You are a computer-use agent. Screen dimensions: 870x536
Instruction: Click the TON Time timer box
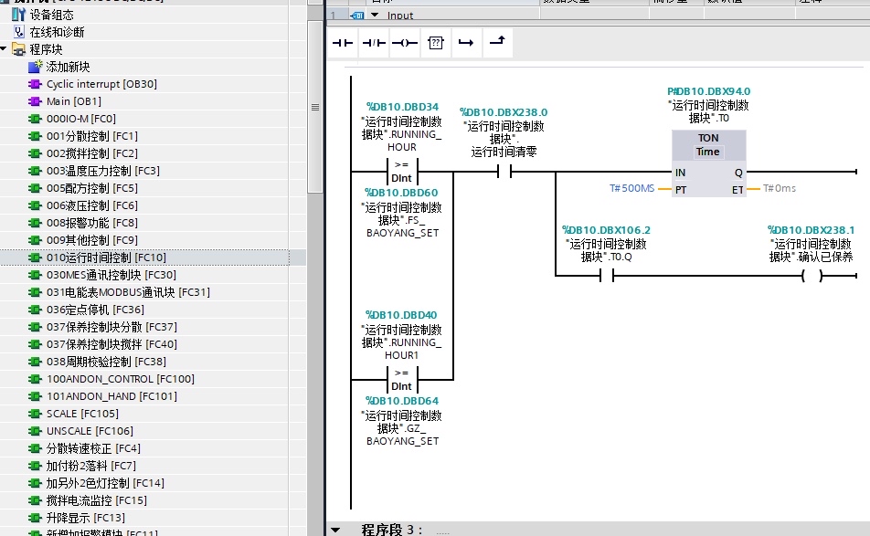(708, 163)
